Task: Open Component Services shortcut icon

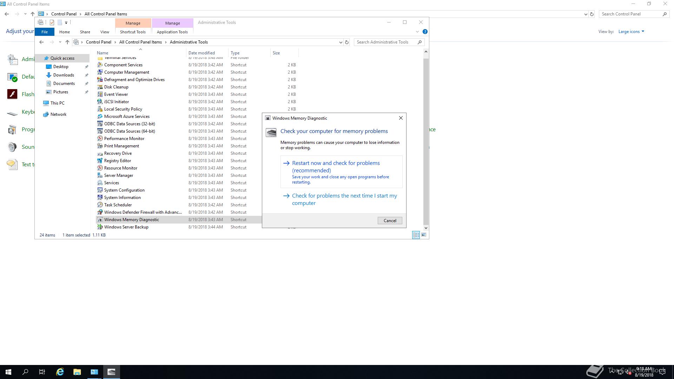Action: pyautogui.click(x=100, y=65)
